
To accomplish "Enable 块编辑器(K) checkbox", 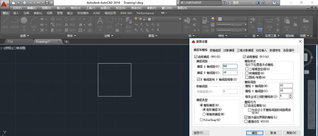I will (x=247, y=73).
